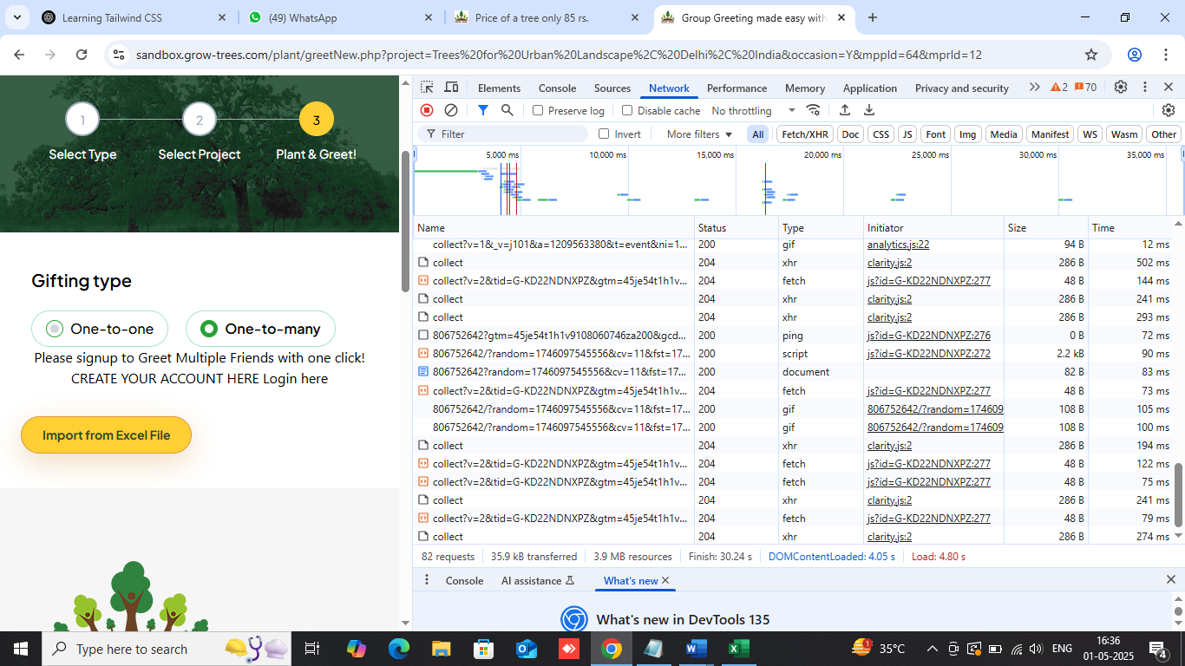1185x666 pixels.
Task: Check the Disable cache option
Action: point(627,111)
